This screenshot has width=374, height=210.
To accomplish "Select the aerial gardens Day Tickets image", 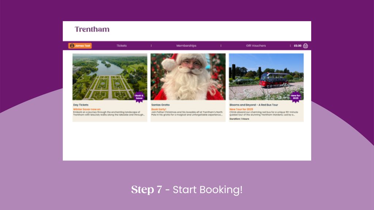I will pyautogui.click(x=110, y=77).
